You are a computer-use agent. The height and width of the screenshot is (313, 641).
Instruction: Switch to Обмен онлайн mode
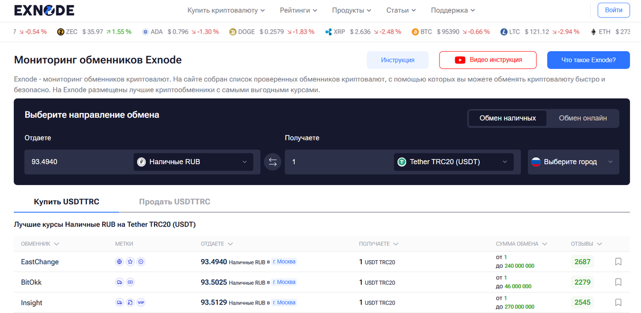(x=582, y=118)
